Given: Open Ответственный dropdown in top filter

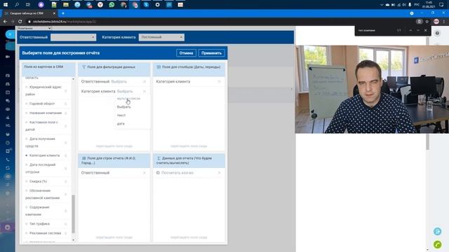Looking at the screenshot, I should point(73,37).
